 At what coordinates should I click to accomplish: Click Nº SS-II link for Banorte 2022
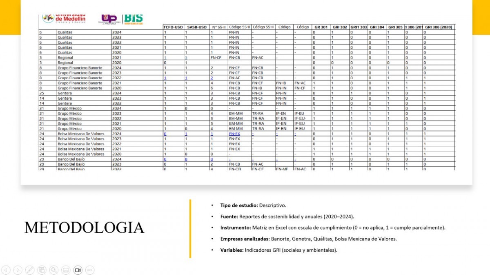[x=212, y=78]
